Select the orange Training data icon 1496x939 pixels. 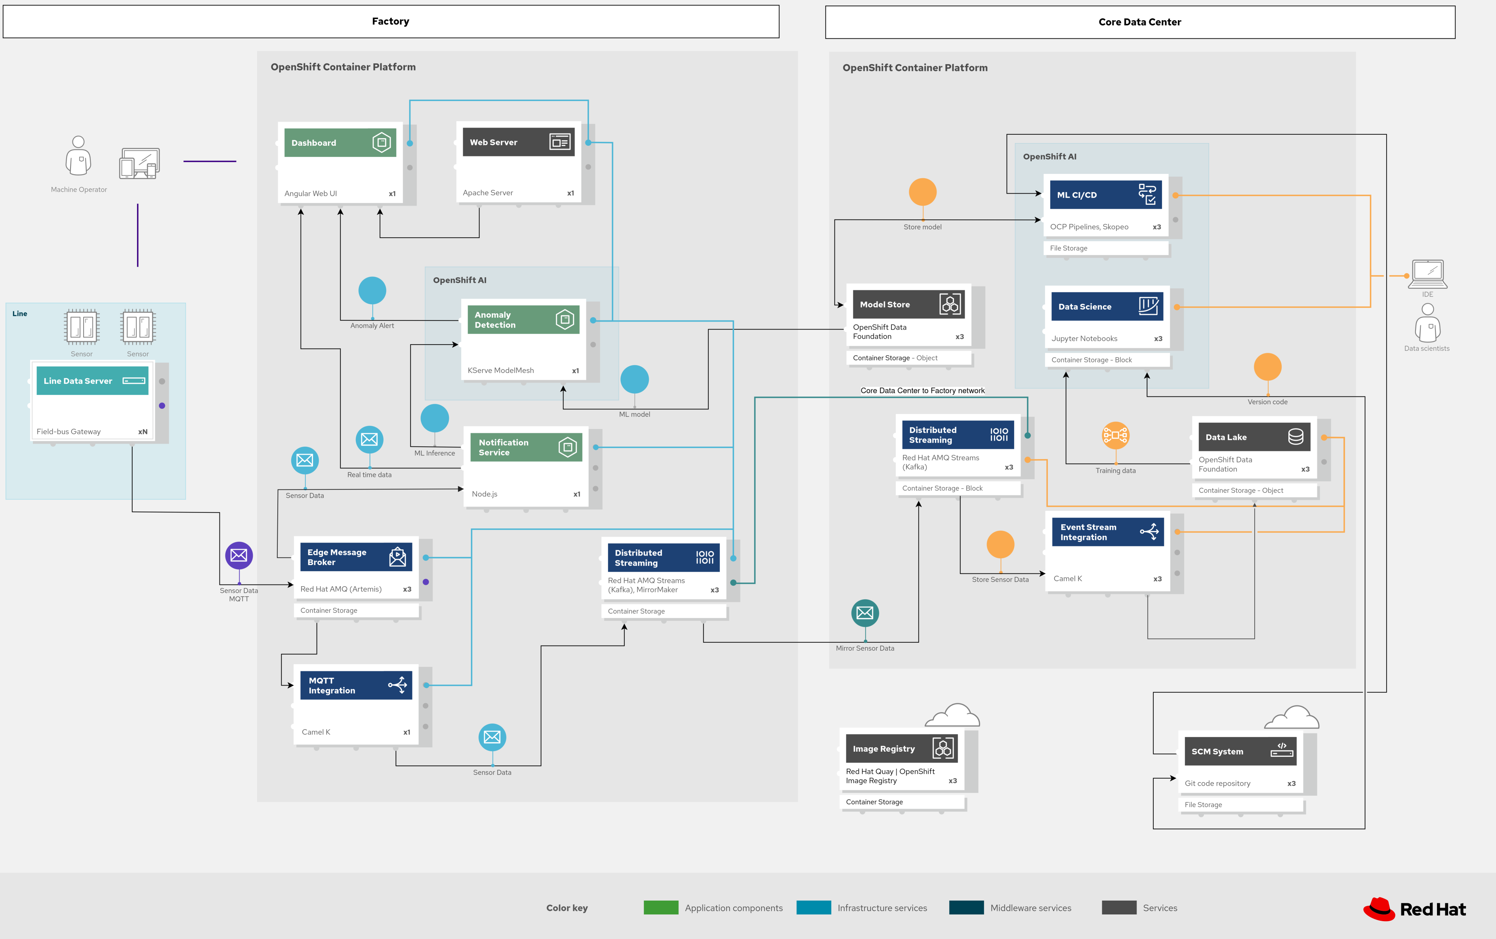click(x=1116, y=435)
